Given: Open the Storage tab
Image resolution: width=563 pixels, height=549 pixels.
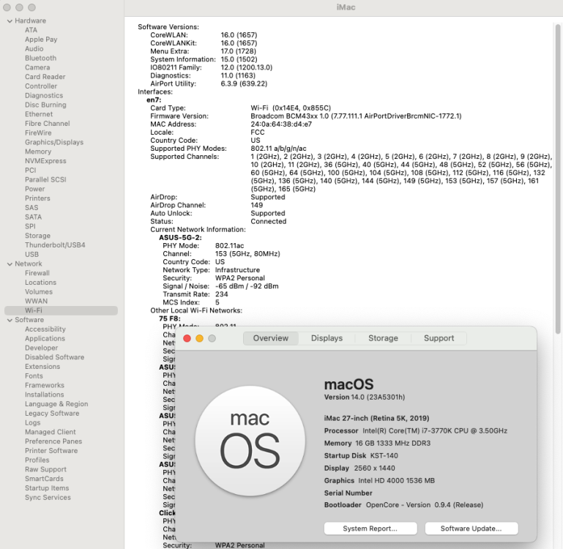Looking at the screenshot, I should click(383, 338).
